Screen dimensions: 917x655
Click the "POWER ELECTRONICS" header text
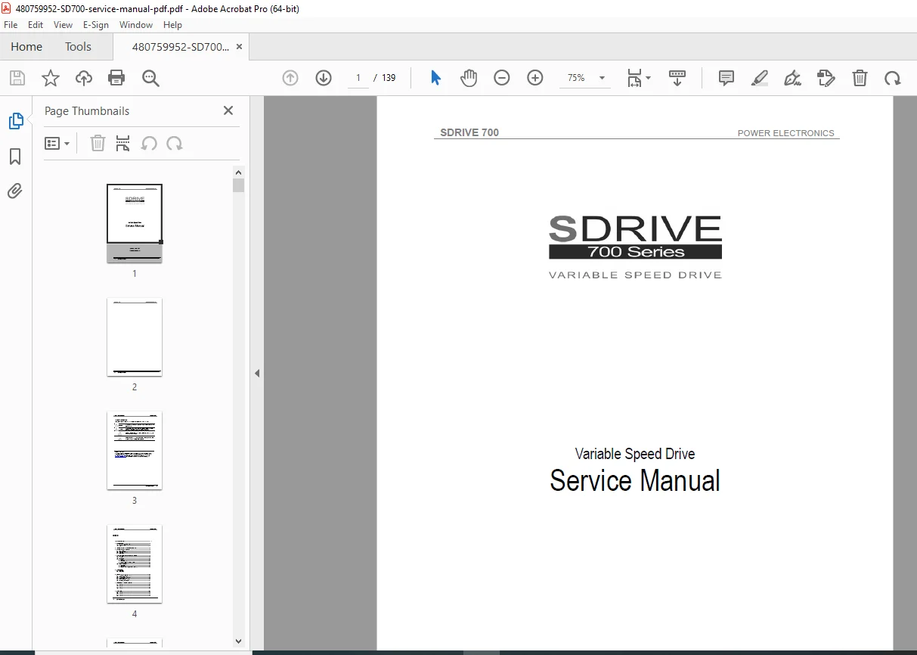pyautogui.click(x=786, y=133)
